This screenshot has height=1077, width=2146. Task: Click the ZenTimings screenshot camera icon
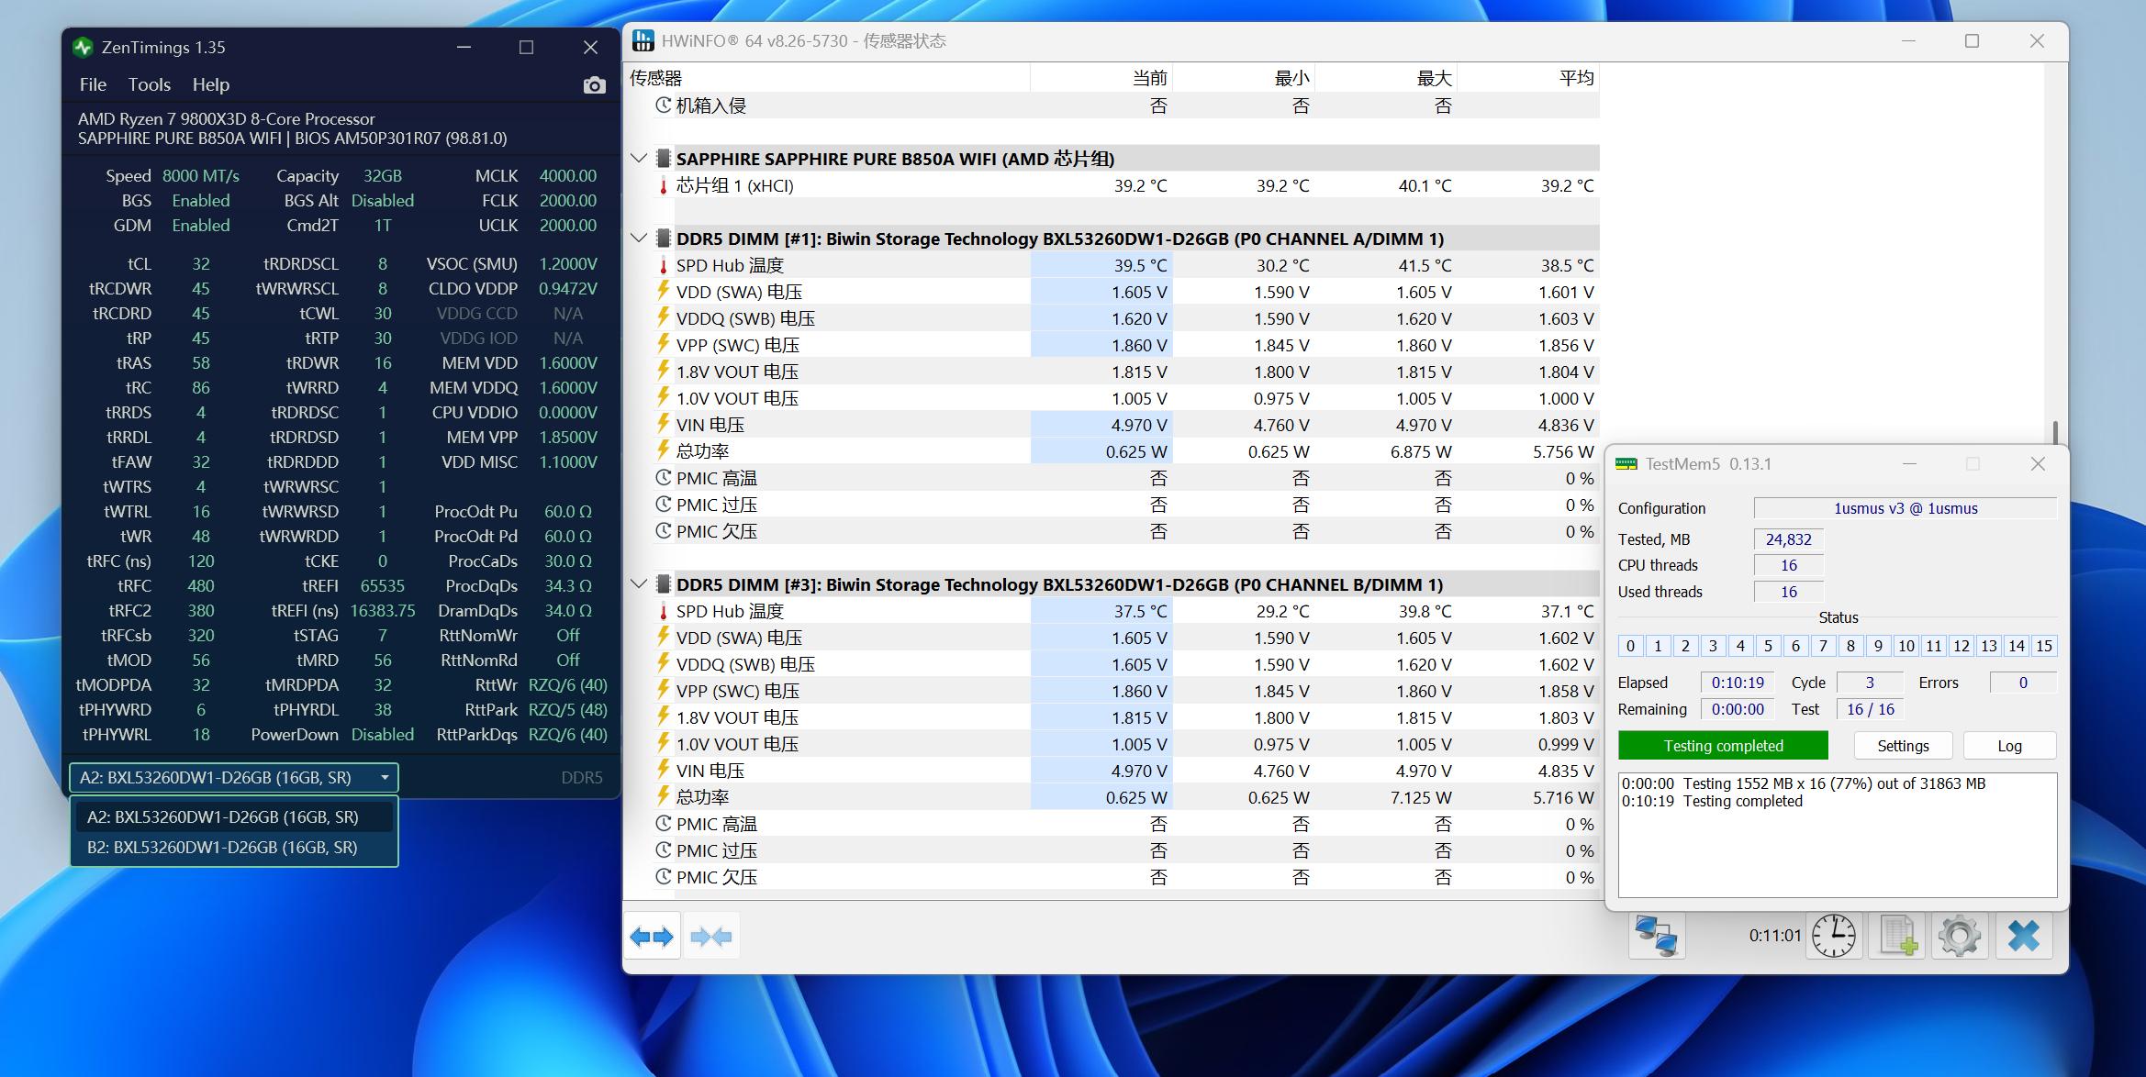coord(594,85)
